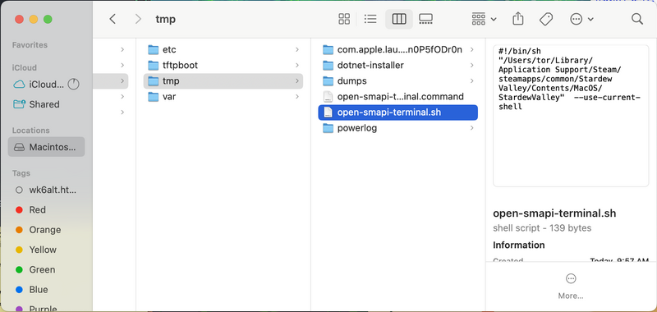Select the tmp folder row
The height and width of the screenshot is (312, 657).
(223, 80)
